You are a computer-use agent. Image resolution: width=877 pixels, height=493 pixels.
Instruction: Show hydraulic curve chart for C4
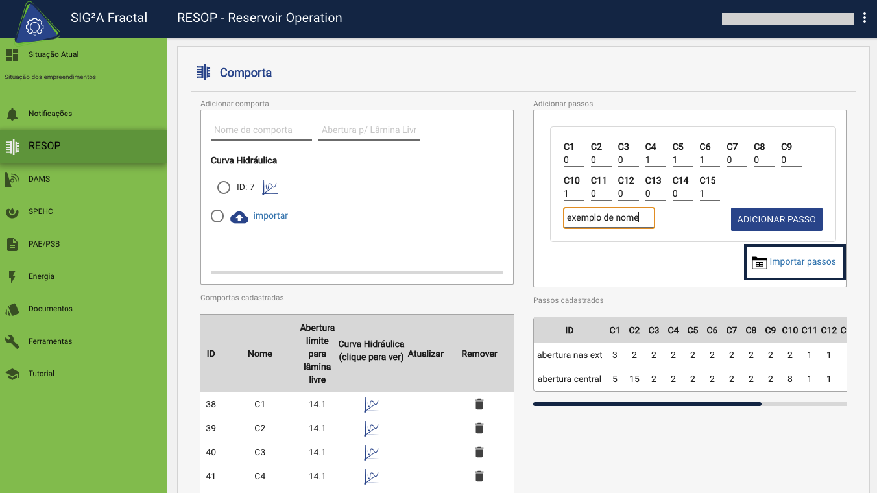pos(371,476)
